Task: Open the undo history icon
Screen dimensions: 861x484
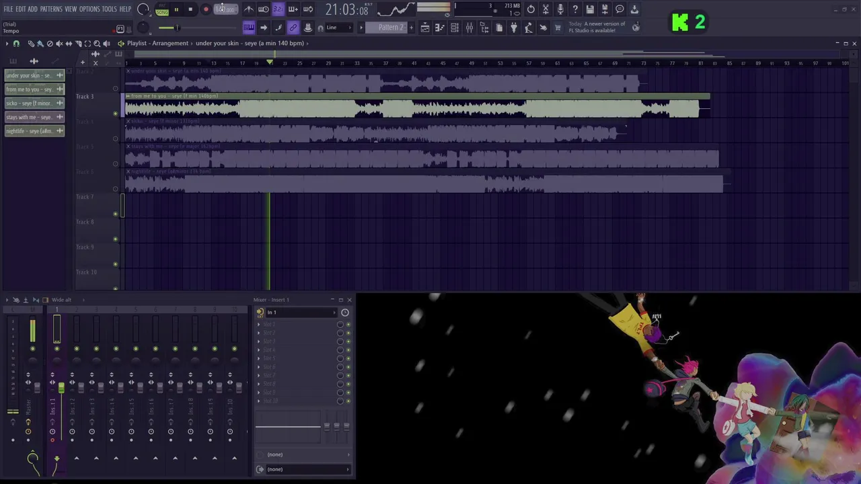Action: pos(531,9)
